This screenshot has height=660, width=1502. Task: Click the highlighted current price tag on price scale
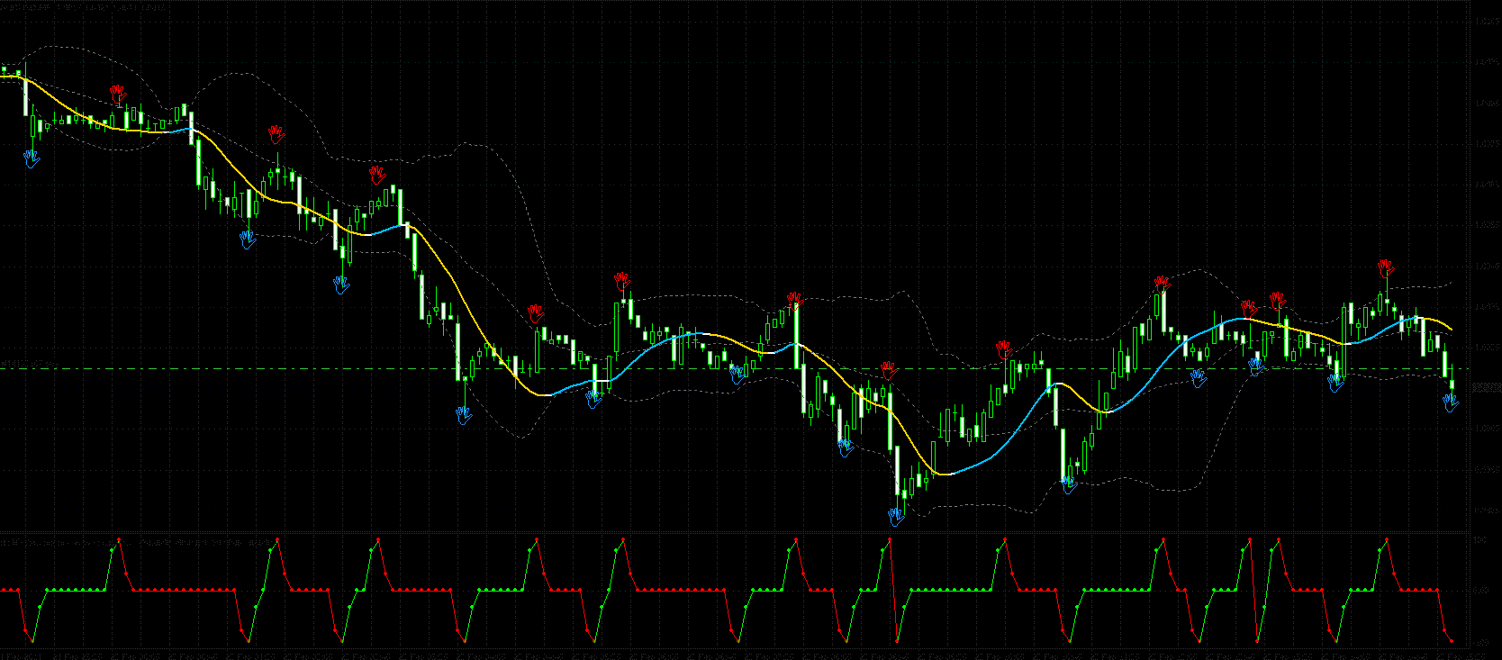click(x=1486, y=387)
